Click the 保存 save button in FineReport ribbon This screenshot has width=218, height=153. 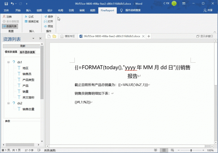pos(49,17)
